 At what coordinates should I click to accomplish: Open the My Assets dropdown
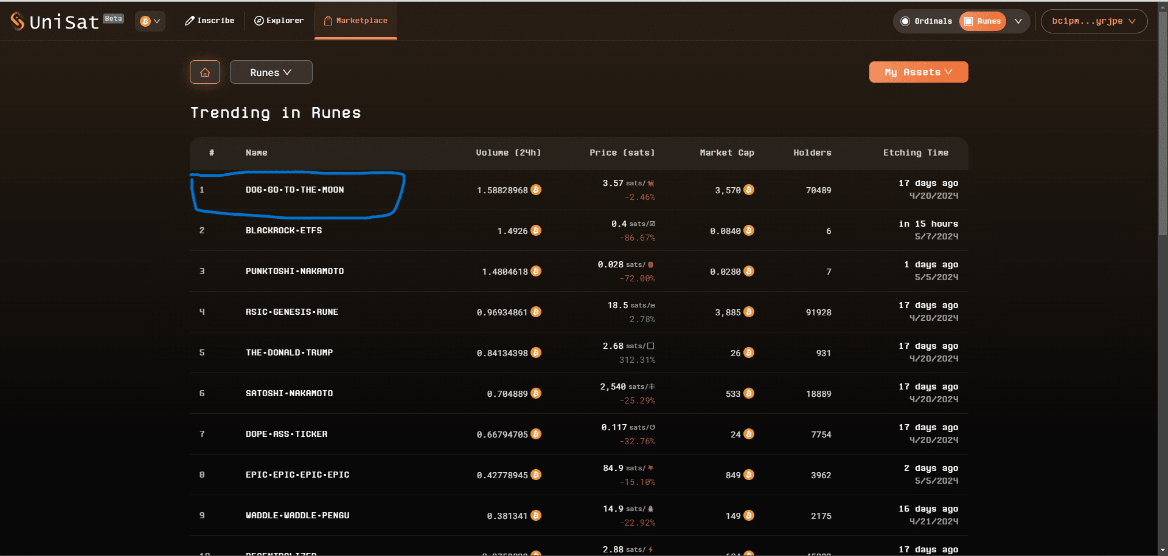click(919, 72)
